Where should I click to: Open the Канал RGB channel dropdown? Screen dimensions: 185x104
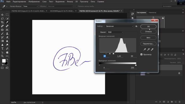[115, 32]
